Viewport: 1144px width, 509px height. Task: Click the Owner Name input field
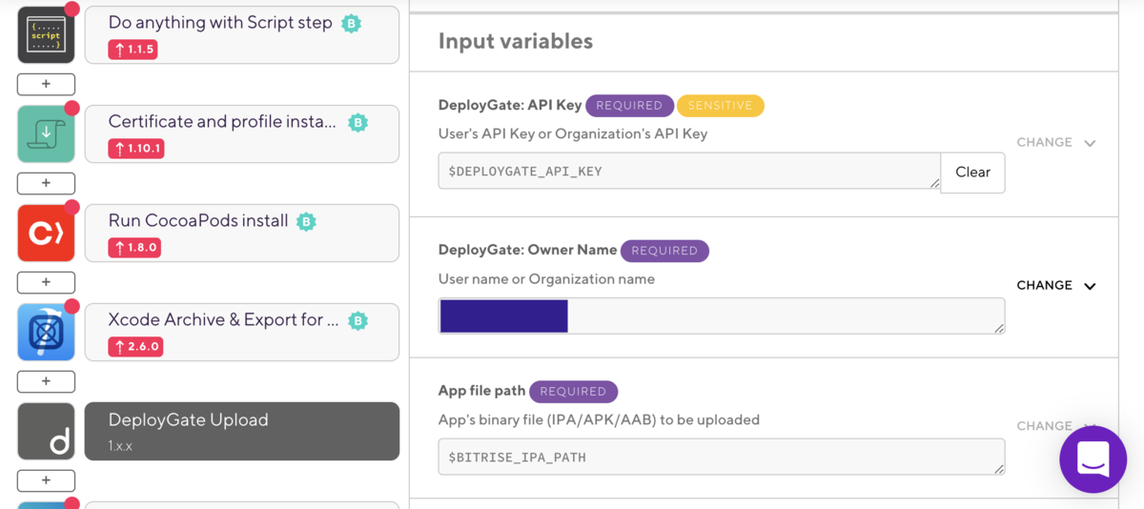[722, 316]
